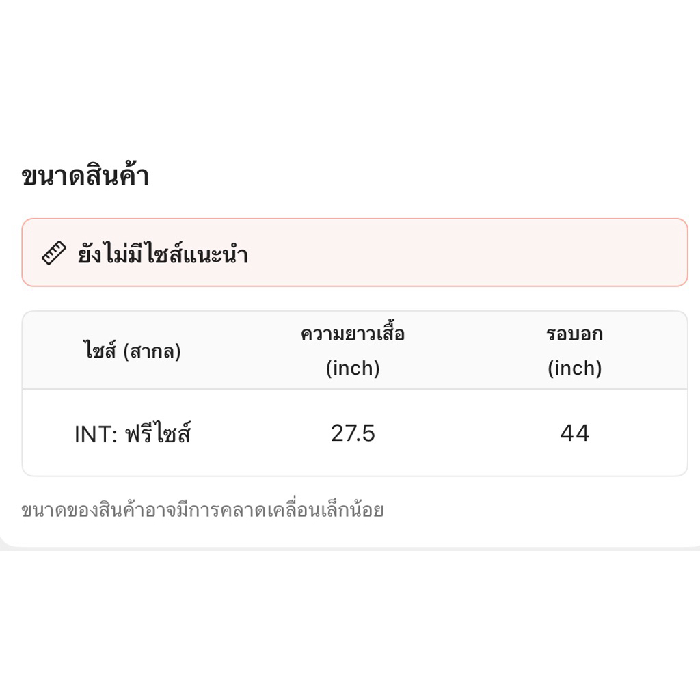Click the ruler icon in the pink banner
This screenshot has width=700, height=700.
54,253
